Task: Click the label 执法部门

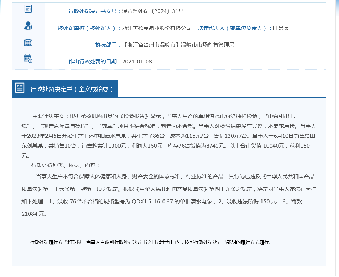Action: coord(106,45)
